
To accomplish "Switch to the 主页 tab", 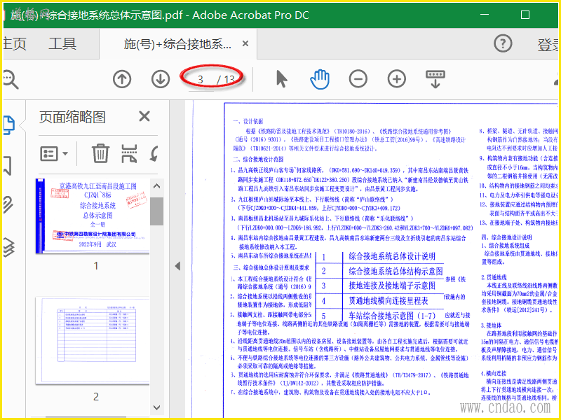I will [x=14, y=43].
